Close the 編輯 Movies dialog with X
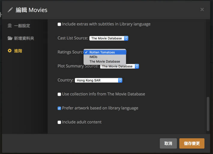This screenshot has width=213, height=154. (x=202, y=9)
